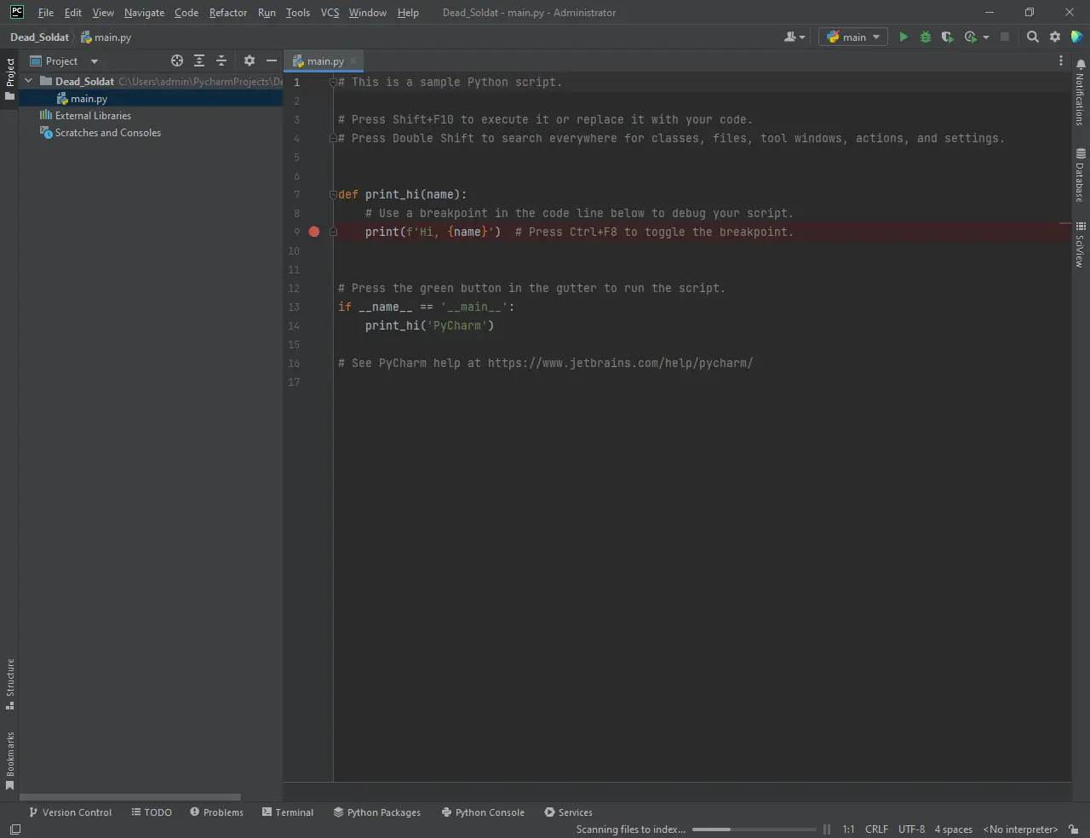The image size is (1090, 838).
Task: Hide the Project panel with minus icon
Action: click(x=272, y=60)
